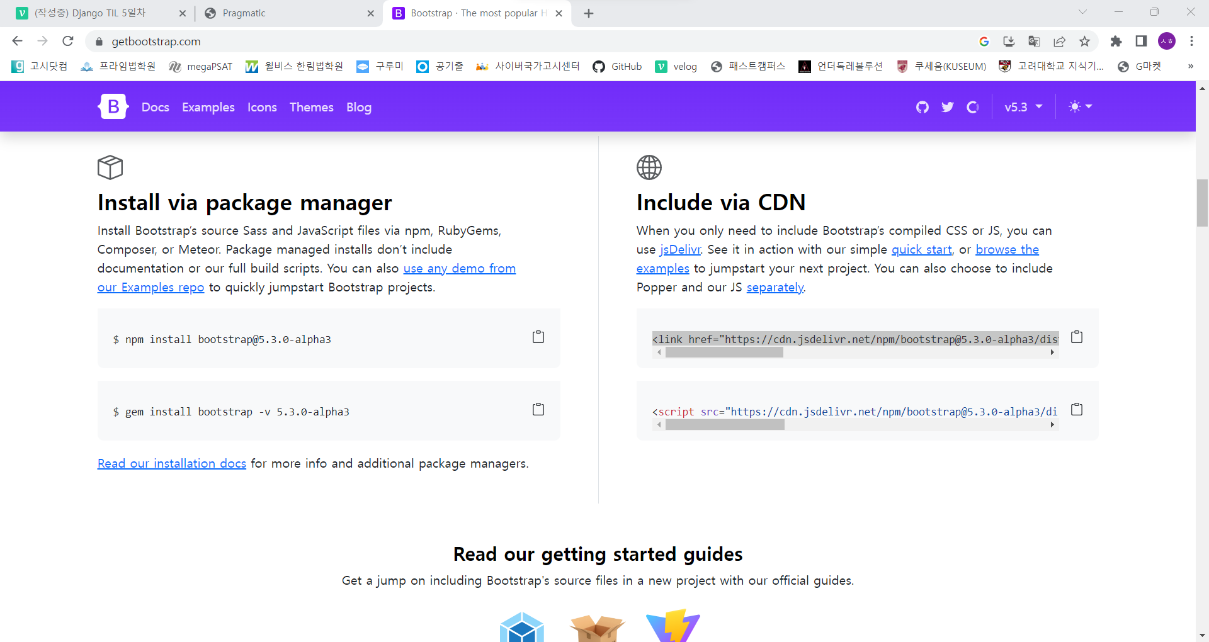
Task: Open 쿠세움(KUSEUM) bookmark
Action: pyautogui.click(x=941, y=66)
